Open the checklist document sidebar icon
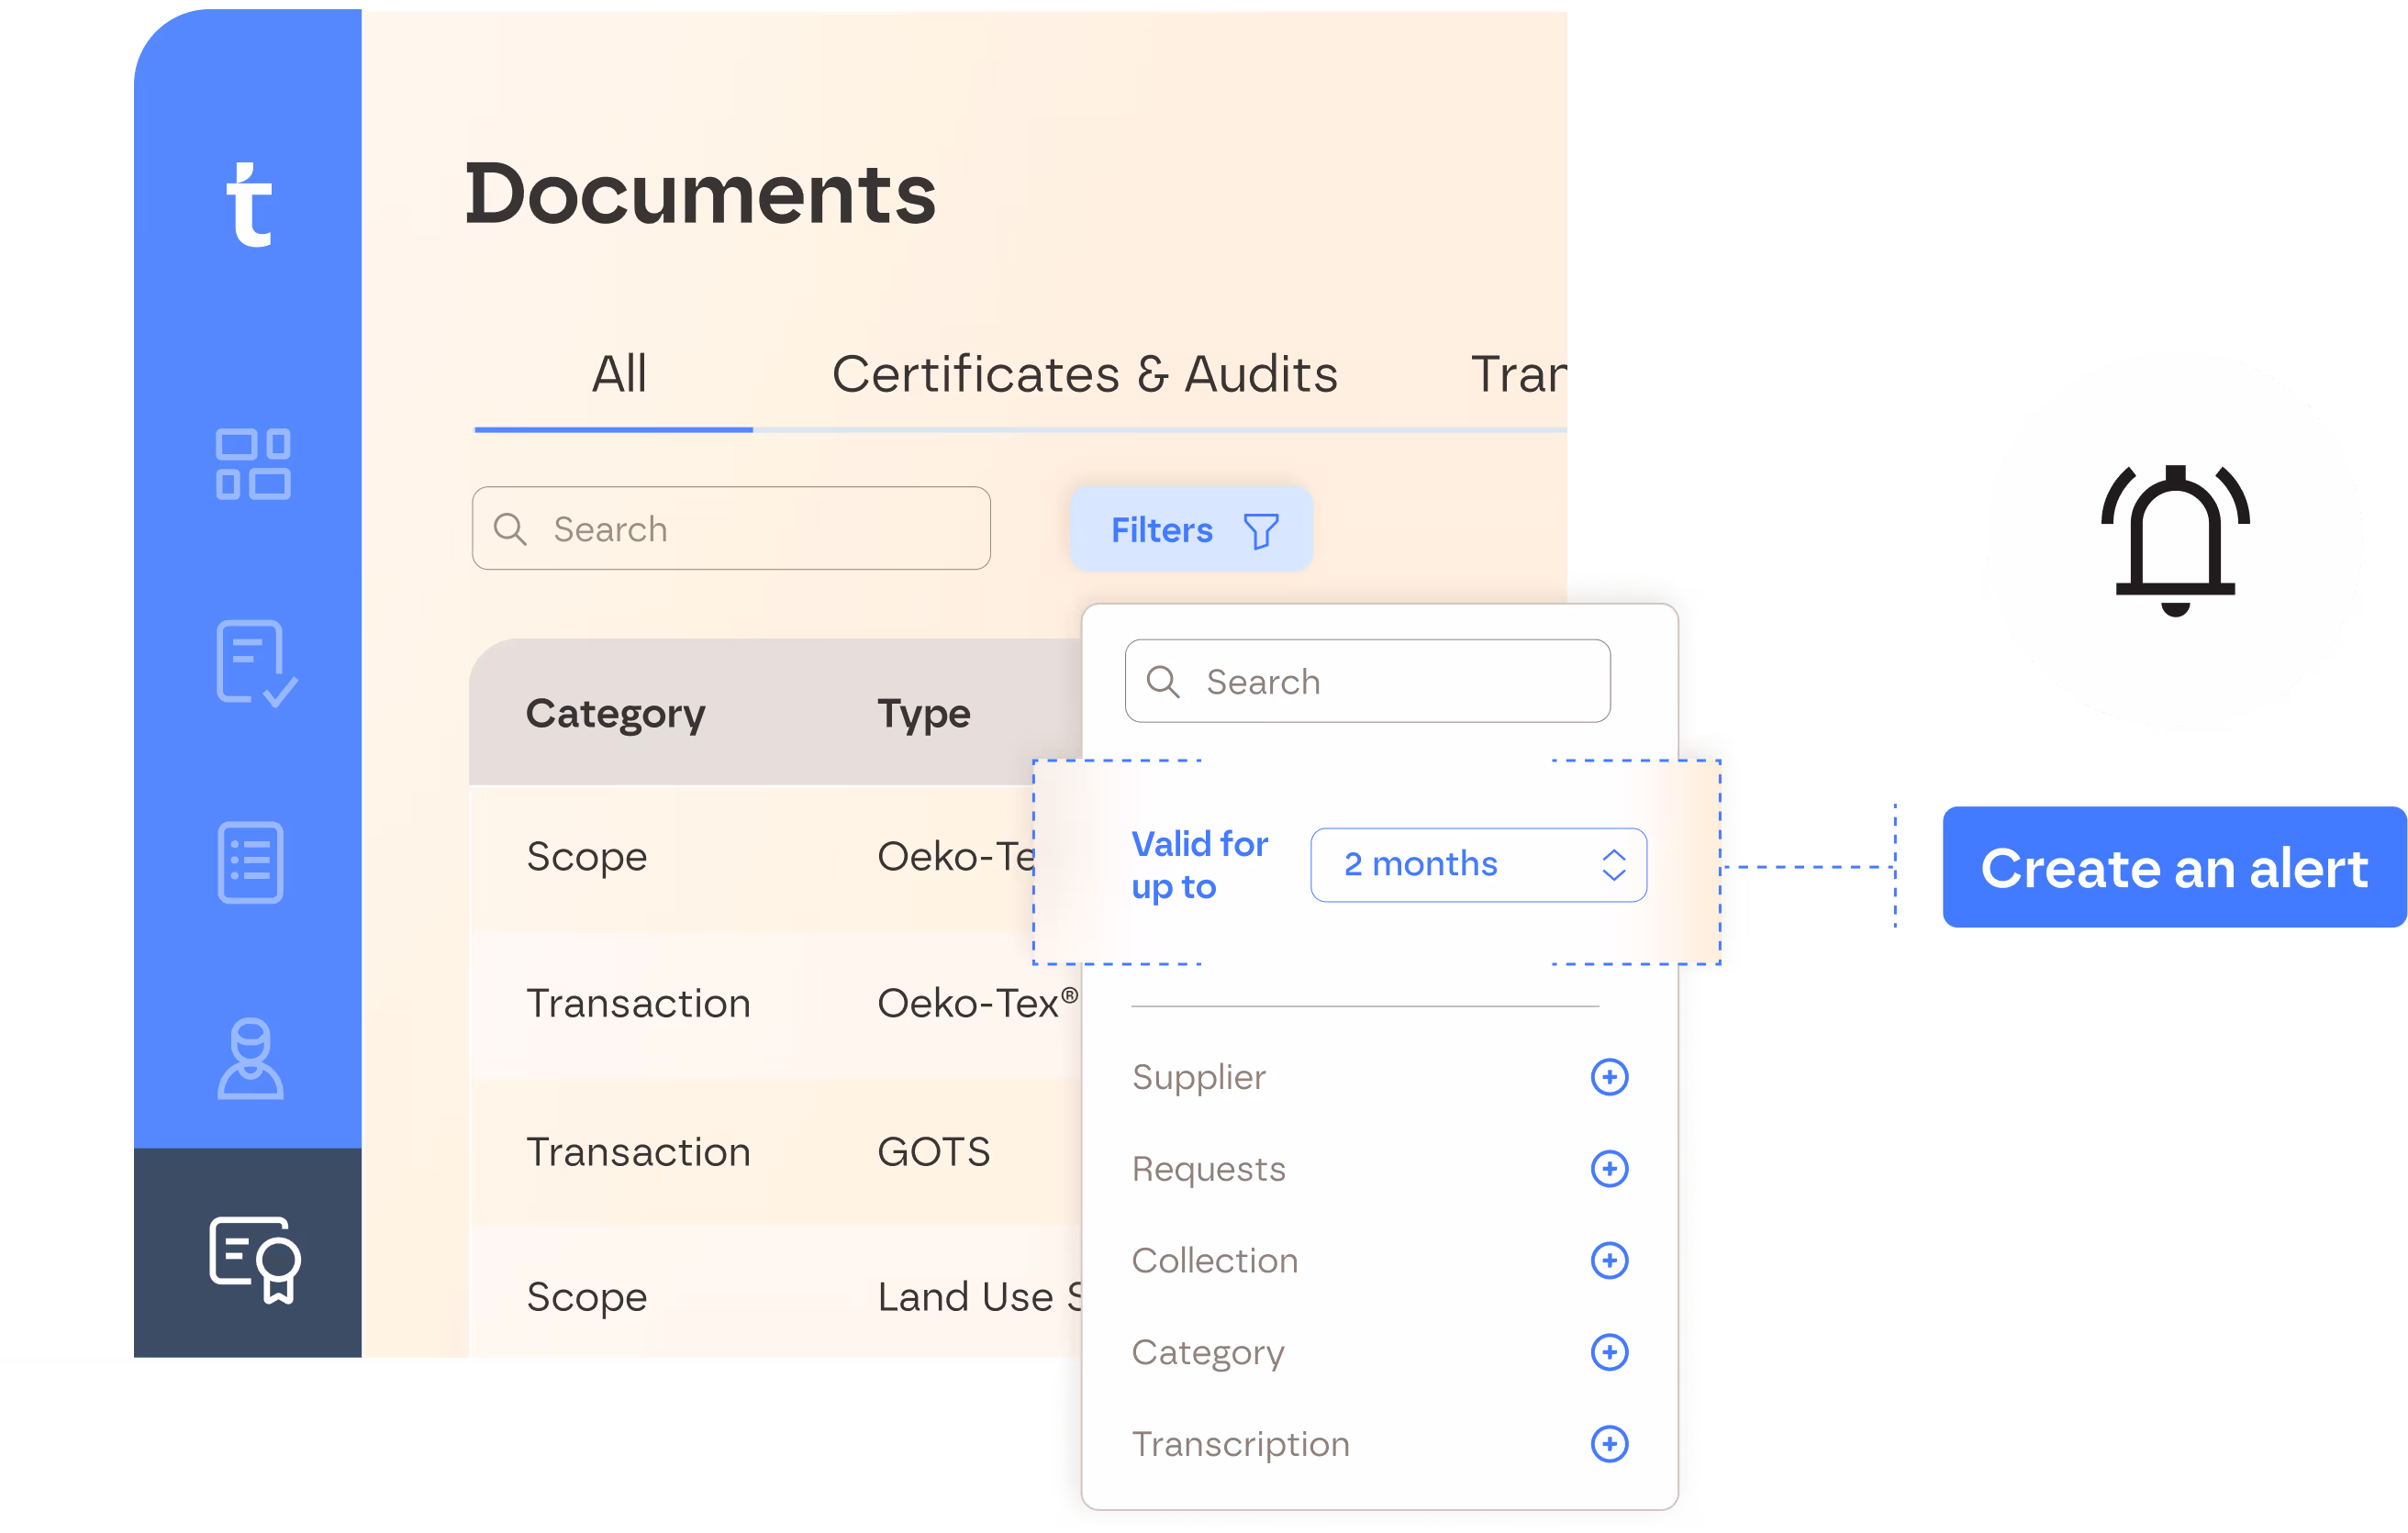The height and width of the screenshot is (1533, 2408). [x=255, y=663]
